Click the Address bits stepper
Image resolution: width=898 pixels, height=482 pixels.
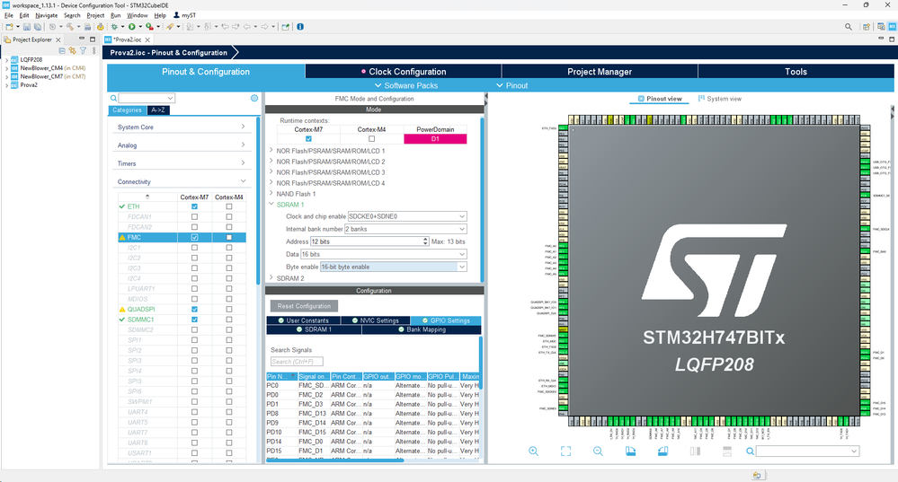pyautogui.click(x=425, y=241)
